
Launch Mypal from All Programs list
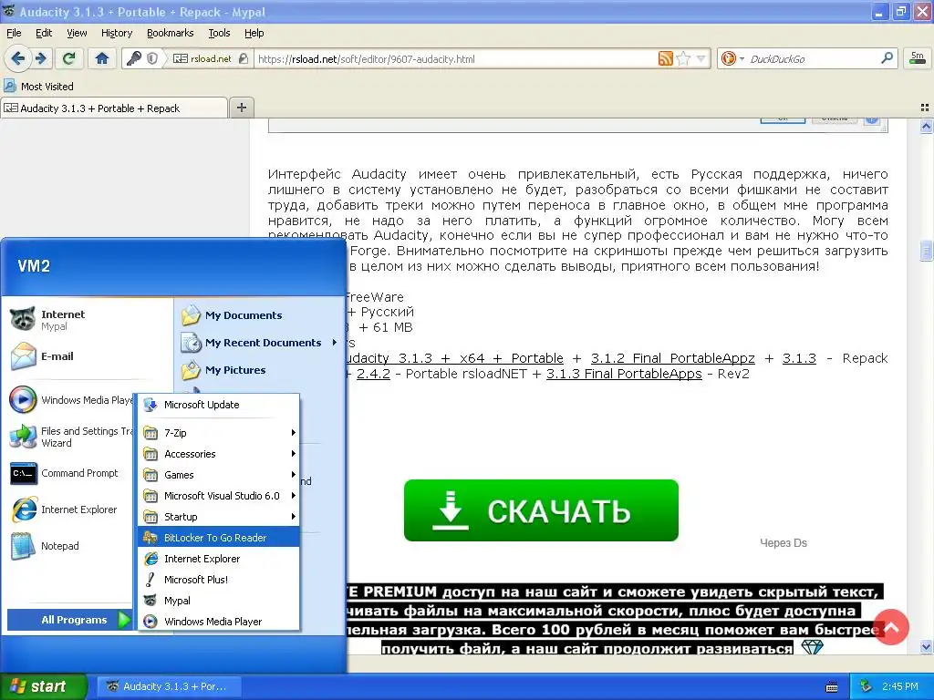point(219,601)
